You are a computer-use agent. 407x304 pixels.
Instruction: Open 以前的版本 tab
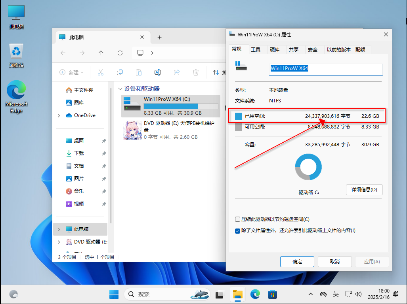click(x=339, y=49)
